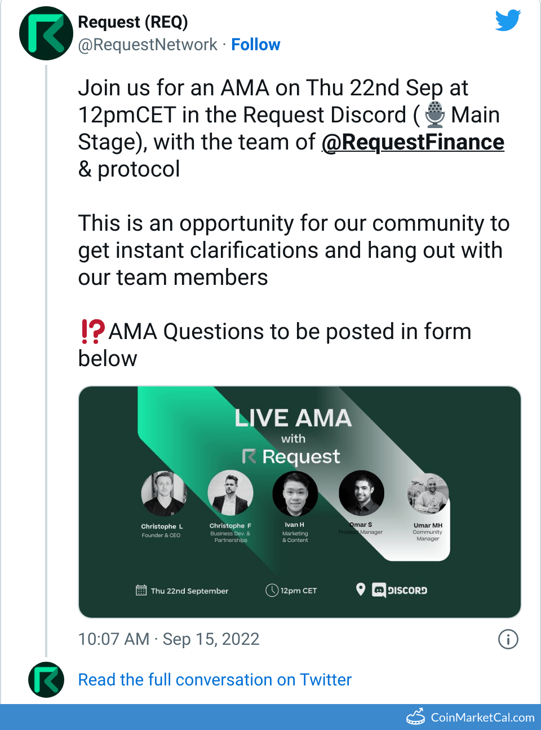The image size is (541, 730).
Task: Click the Request (REQ) display name
Action: pyautogui.click(x=133, y=22)
